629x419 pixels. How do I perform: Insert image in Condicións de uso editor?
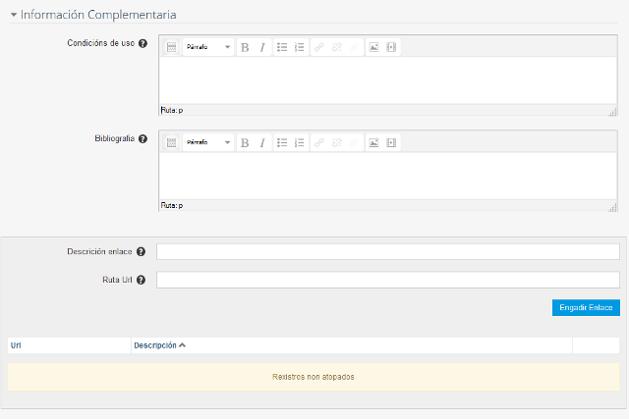click(373, 47)
